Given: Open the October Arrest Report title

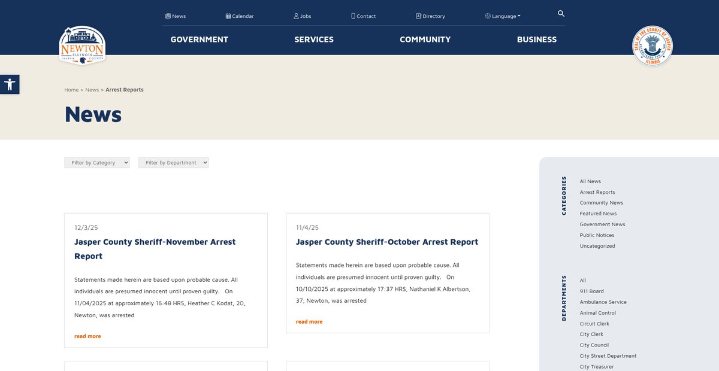Looking at the screenshot, I should (386, 242).
